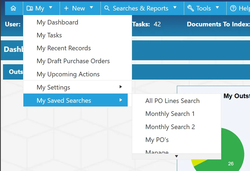Click the My Saved Searches submenu arrow
This screenshot has height=171, width=250.
(x=121, y=100)
